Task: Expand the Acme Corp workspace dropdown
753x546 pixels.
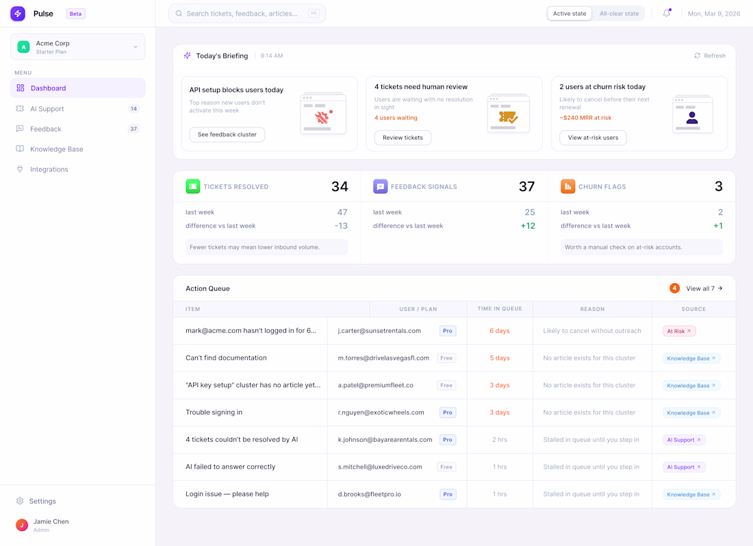Action: click(x=78, y=47)
